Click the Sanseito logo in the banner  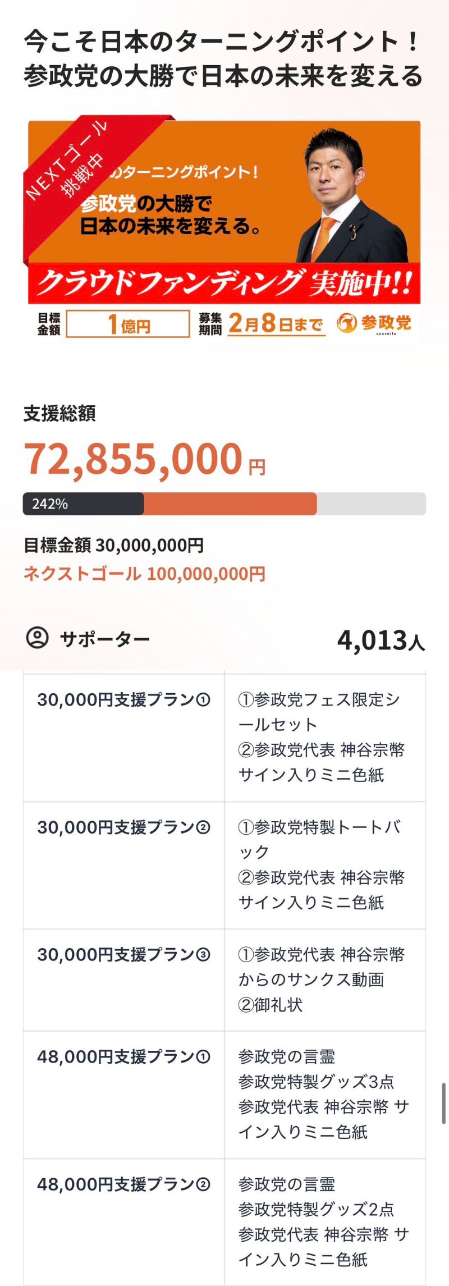(374, 323)
